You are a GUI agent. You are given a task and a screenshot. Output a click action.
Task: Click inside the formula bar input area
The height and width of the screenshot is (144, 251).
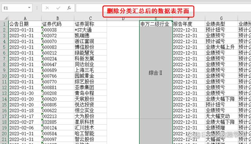(163, 8)
